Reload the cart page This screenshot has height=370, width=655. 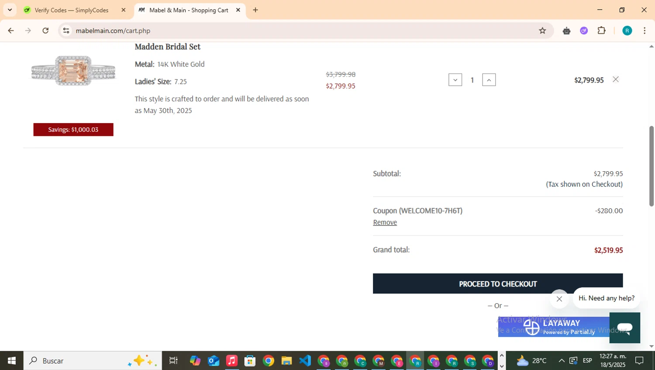tap(45, 31)
